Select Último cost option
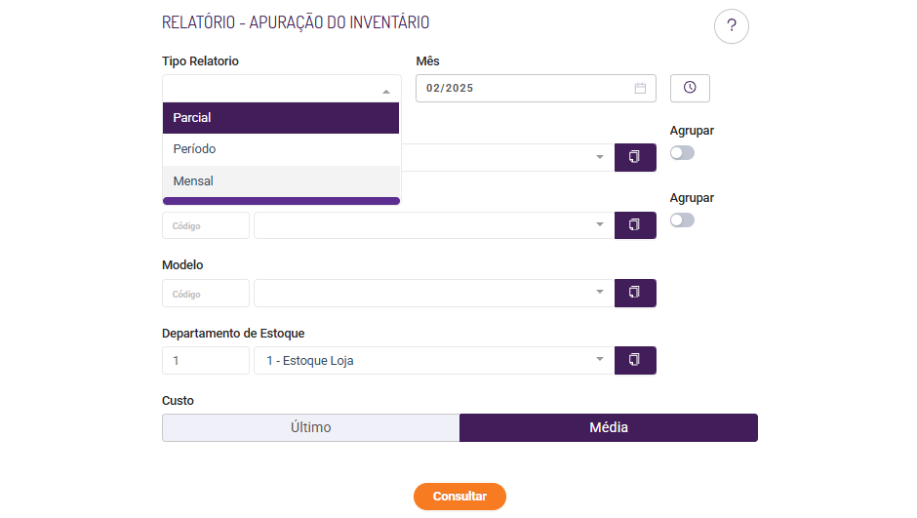The height and width of the screenshot is (518, 917). [310, 427]
